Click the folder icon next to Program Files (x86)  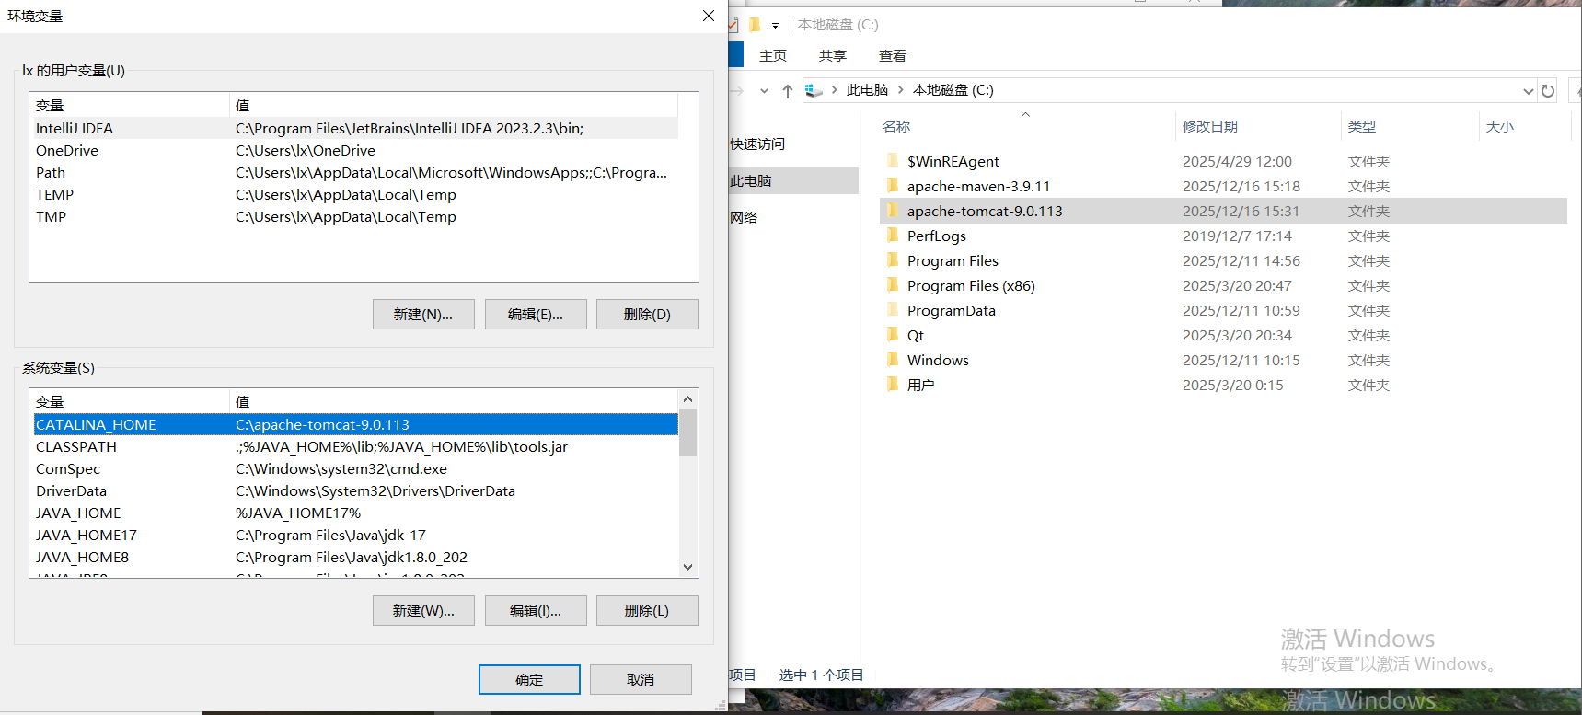tap(892, 285)
